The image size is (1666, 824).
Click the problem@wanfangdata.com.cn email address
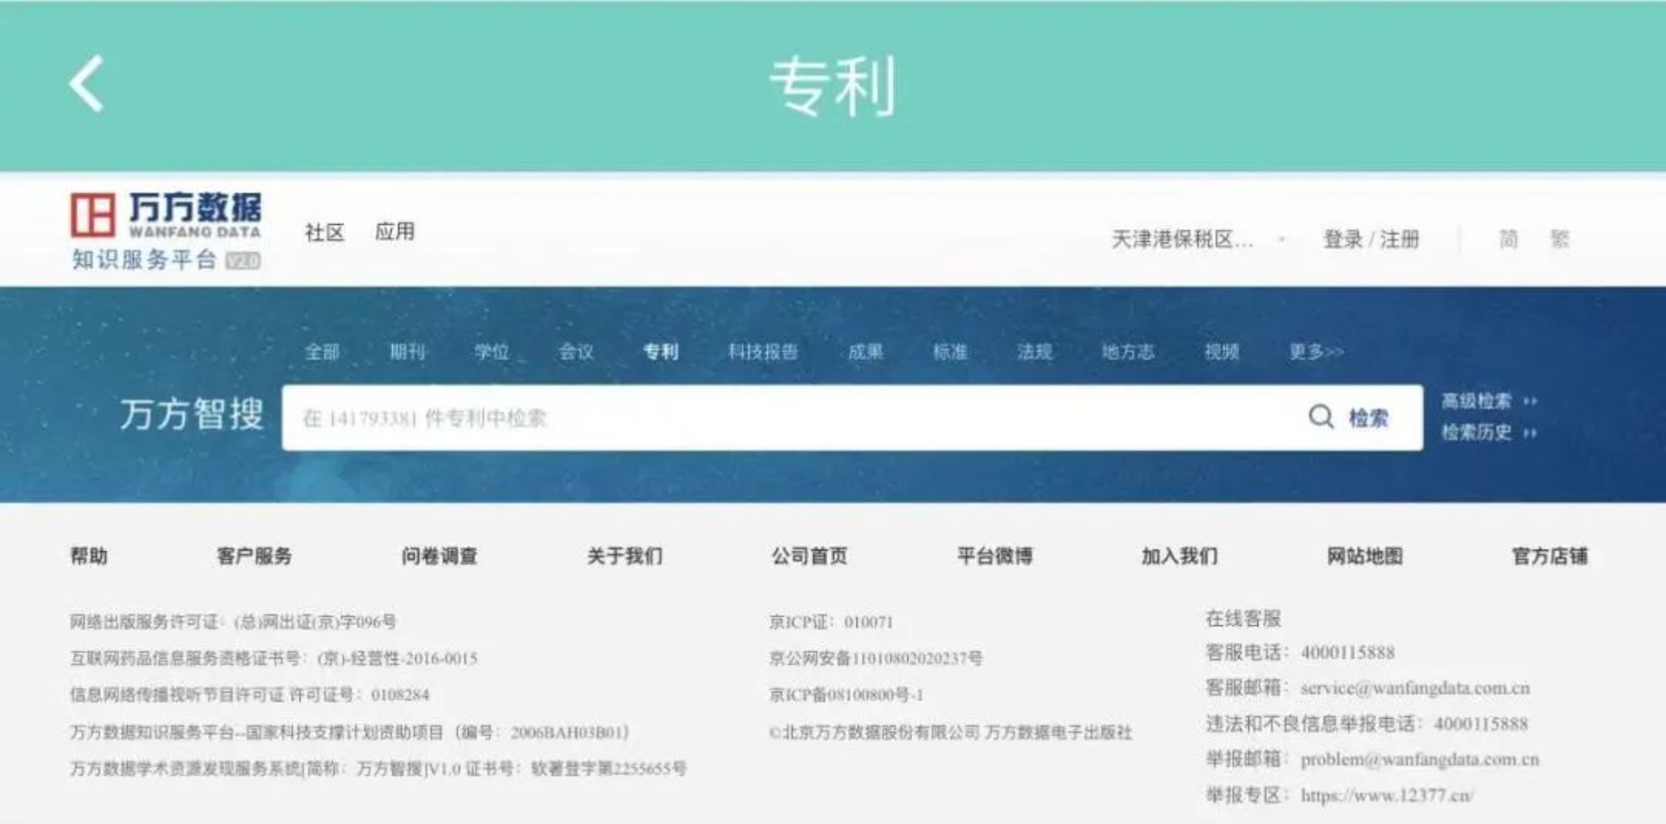1420,759
